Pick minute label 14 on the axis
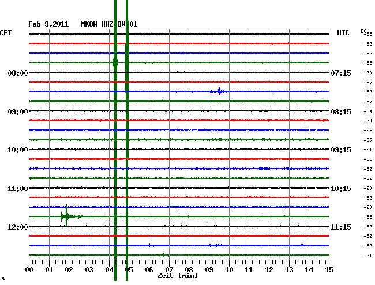 (x=309, y=270)
